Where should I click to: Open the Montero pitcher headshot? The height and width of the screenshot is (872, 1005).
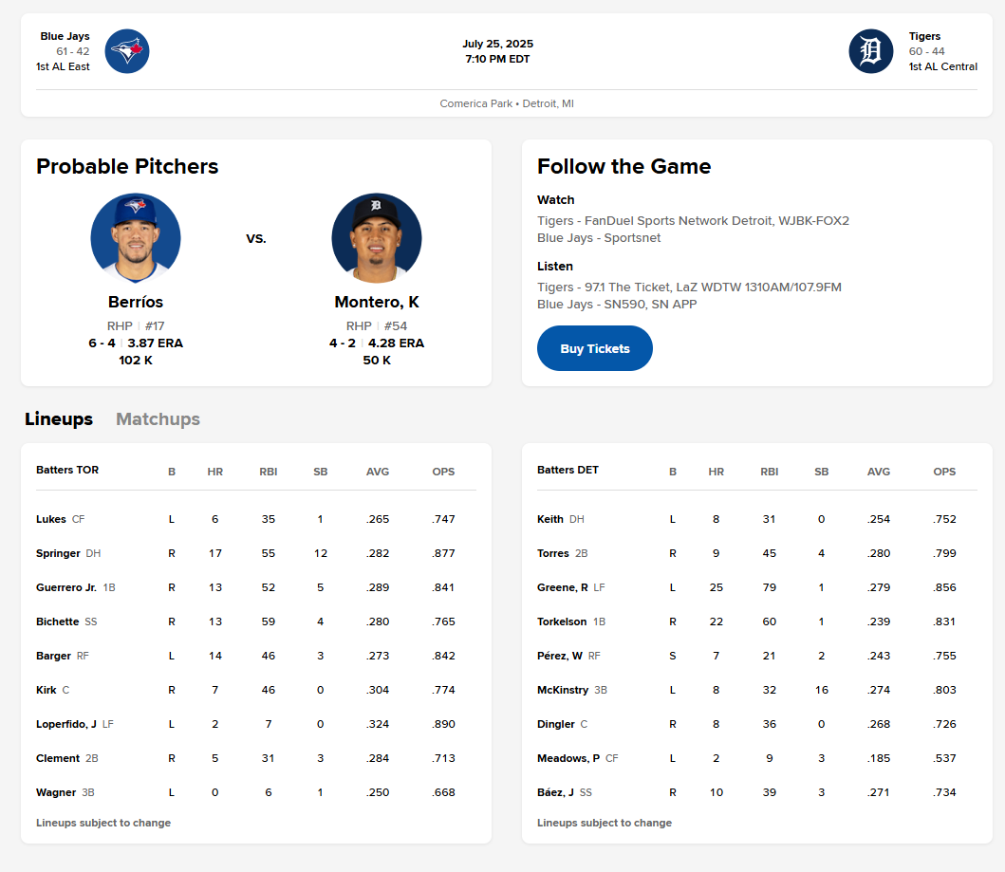click(377, 238)
